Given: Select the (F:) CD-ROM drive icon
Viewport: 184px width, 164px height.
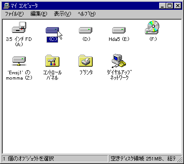Looking at the screenshot, I should (152, 28).
